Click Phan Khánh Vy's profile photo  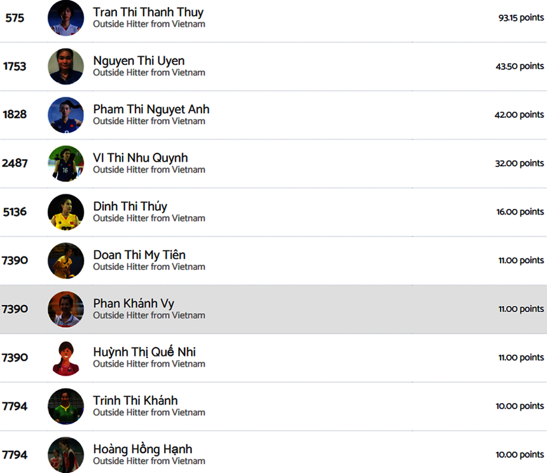[x=66, y=309]
